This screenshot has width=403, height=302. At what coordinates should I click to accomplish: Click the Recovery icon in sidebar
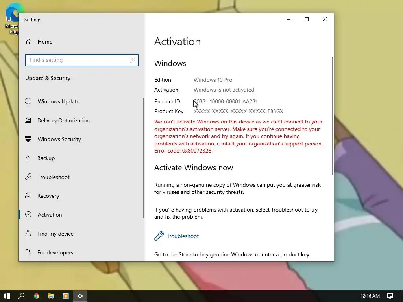[x=28, y=196]
